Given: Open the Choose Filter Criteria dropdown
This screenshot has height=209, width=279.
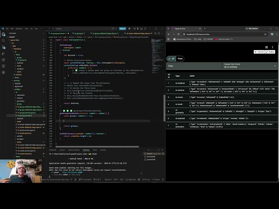Looking at the screenshot, I should (x=250, y=66).
